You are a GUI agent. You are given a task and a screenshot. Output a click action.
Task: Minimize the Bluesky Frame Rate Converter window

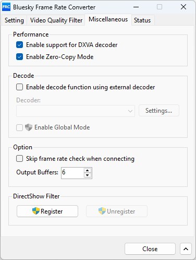(136, 7)
